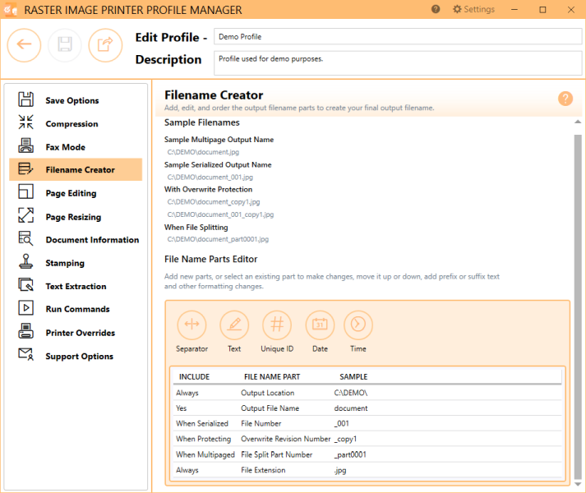Click the Filename Creator sidebar icon

(x=25, y=169)
